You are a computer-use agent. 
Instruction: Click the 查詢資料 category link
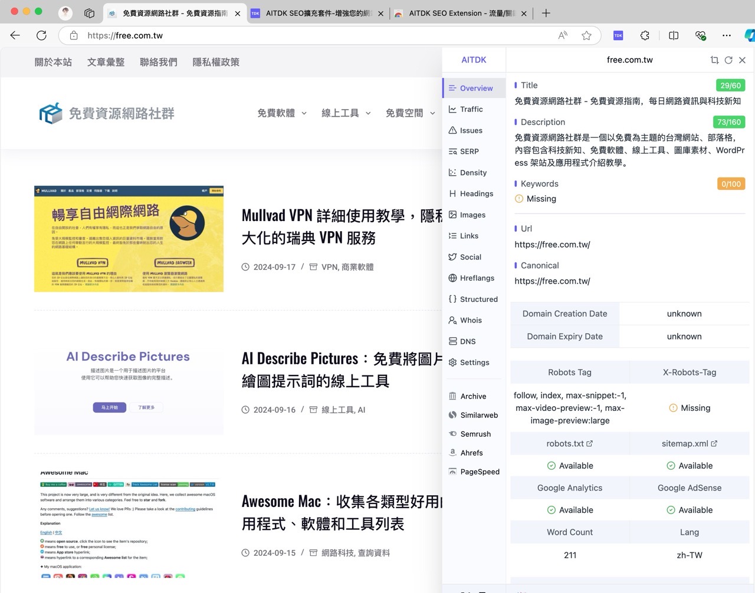[x=373, y=553]
